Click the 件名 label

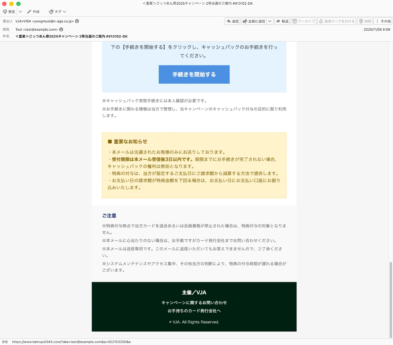(x=6, y=36)
